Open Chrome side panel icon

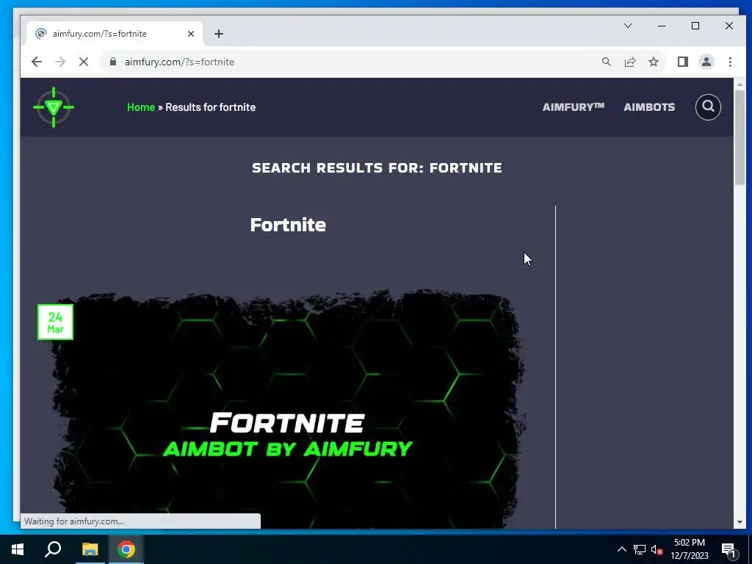point(682,62)
